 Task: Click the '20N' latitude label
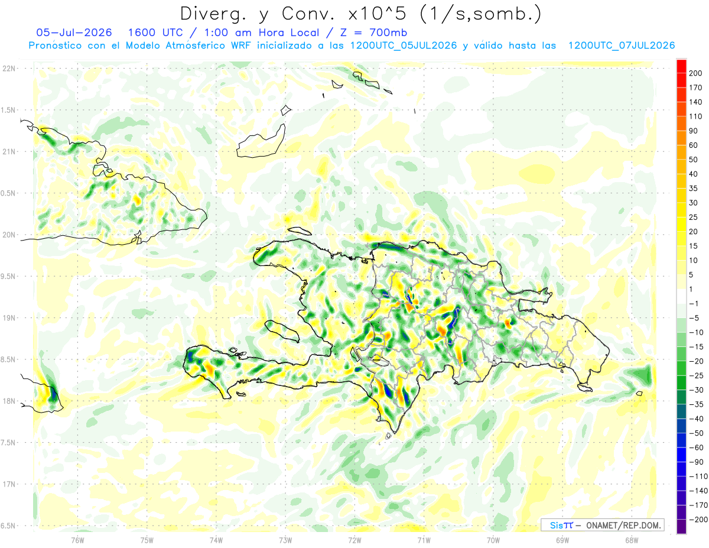pos(9,235)
